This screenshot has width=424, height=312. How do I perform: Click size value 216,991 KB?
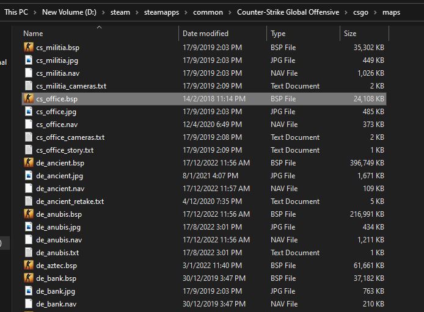click(x=367, y=214)
